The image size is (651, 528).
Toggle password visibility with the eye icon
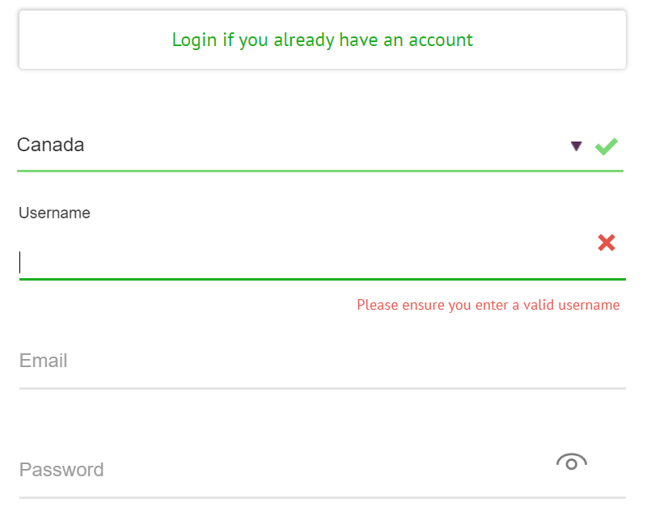coord(571,462)
